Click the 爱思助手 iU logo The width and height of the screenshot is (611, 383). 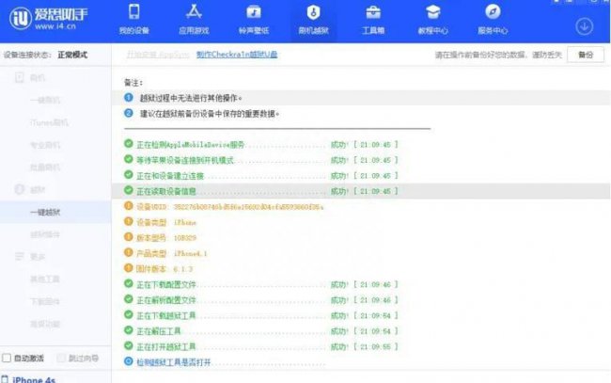click(x=20, y=18)
